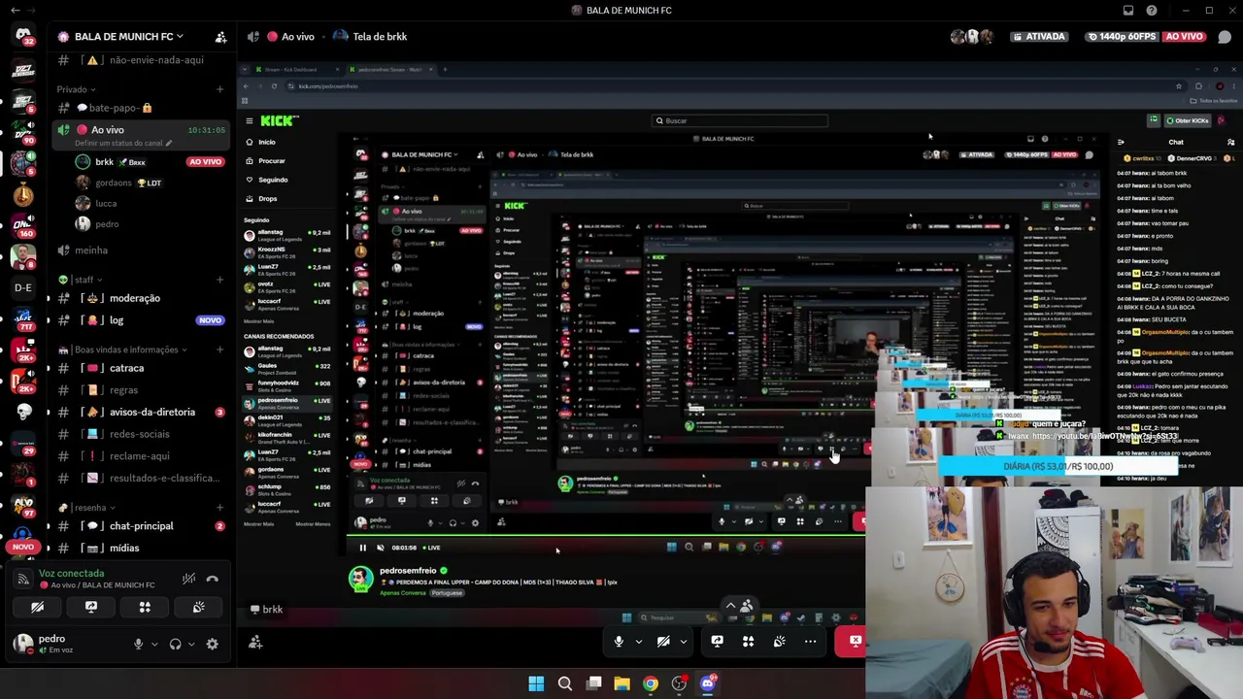Seek on Kick player green progress bar
Image resolution: width=1243 pixels, height=699 pixels.
(605, 536)
